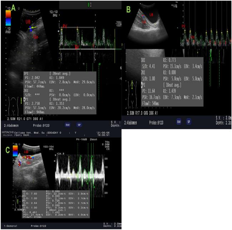Select the 'PSV: 57.7cm/s' value
This screenshot has height=230, width=232.
(35, 82)
